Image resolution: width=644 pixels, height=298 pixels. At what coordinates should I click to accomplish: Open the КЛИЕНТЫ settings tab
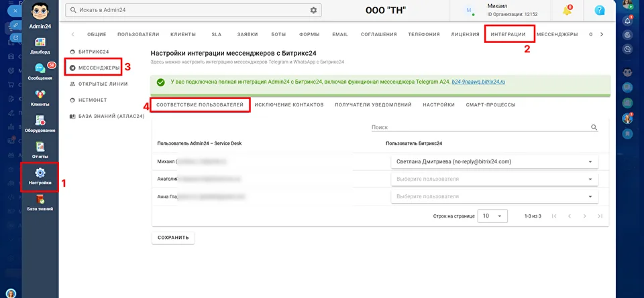tap(182, 34)
